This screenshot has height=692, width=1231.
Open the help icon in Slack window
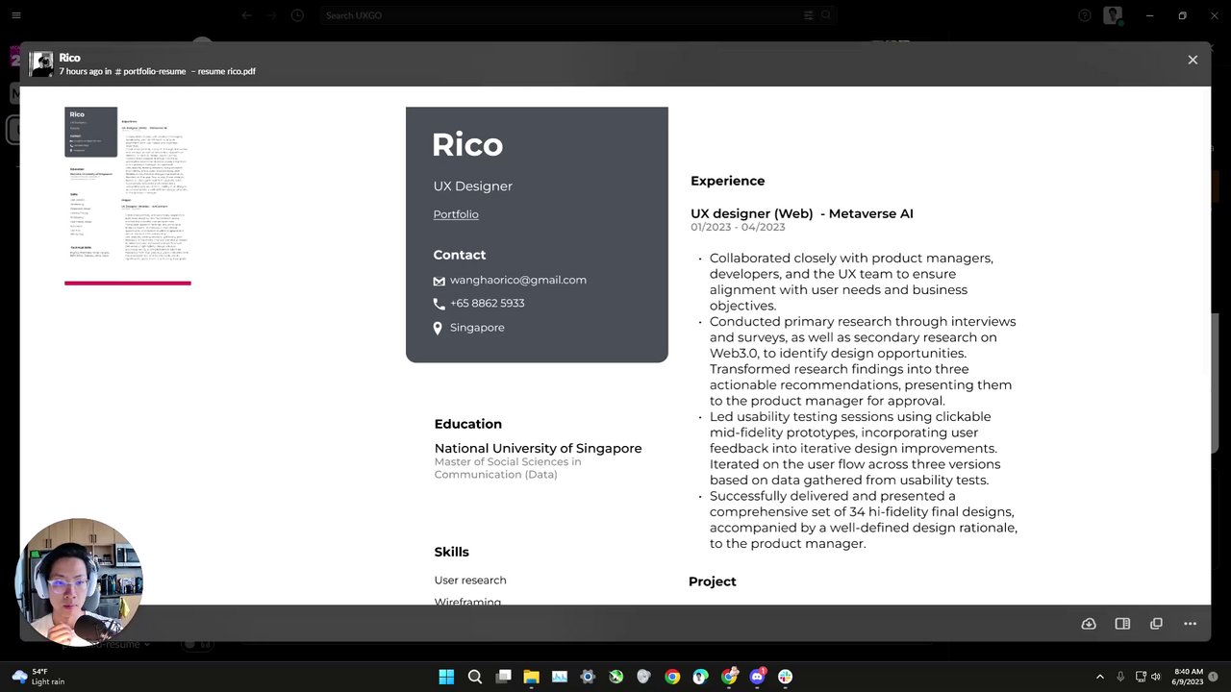click(x=1085, y=15)
